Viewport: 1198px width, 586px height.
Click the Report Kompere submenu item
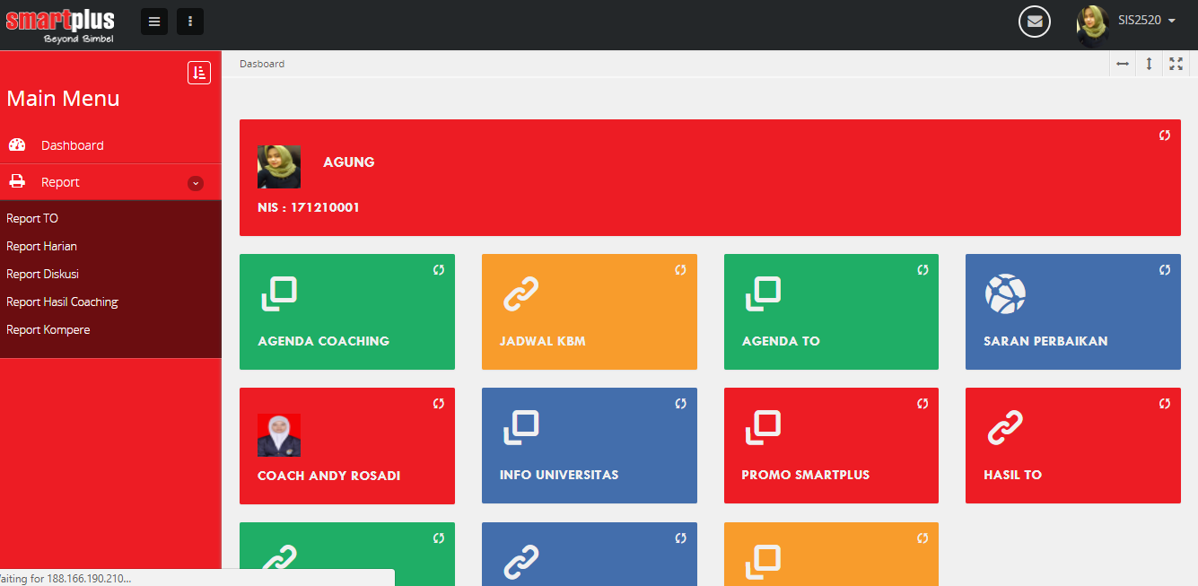click(48, 329)
